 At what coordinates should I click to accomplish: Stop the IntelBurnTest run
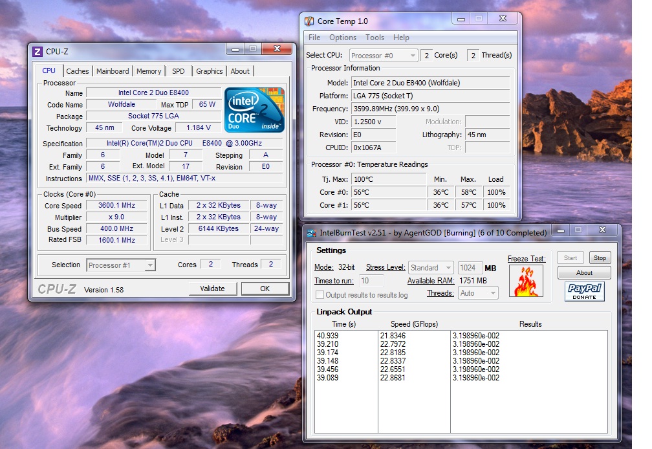(600, 257)
